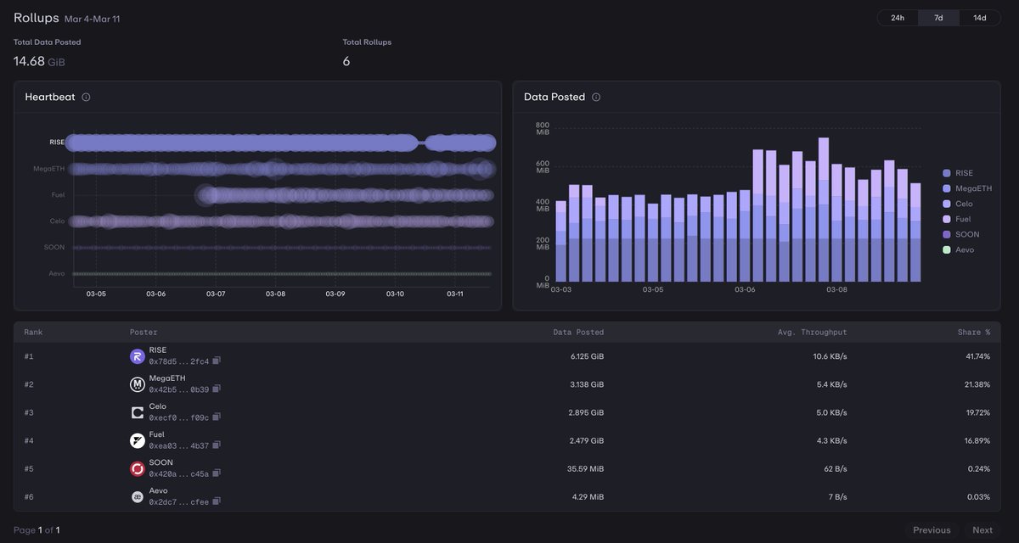The height and width of the screenshot is (543, 1019).
Task: Click the 6.125 GiB value
Action: (x=586, y=356)
